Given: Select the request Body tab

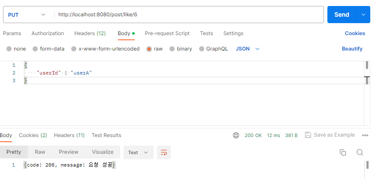Looking at the screenshot, I should [x=126, y=33].
